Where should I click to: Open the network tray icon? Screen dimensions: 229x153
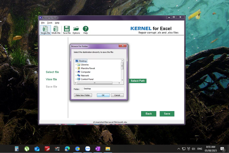[x=184, y=149]
